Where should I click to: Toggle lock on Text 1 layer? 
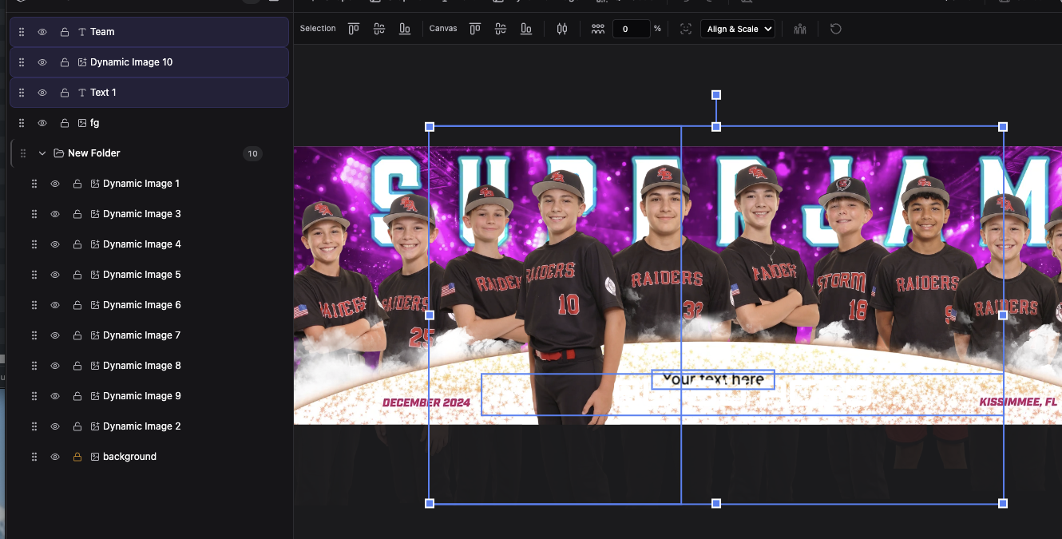coord(65,93)
